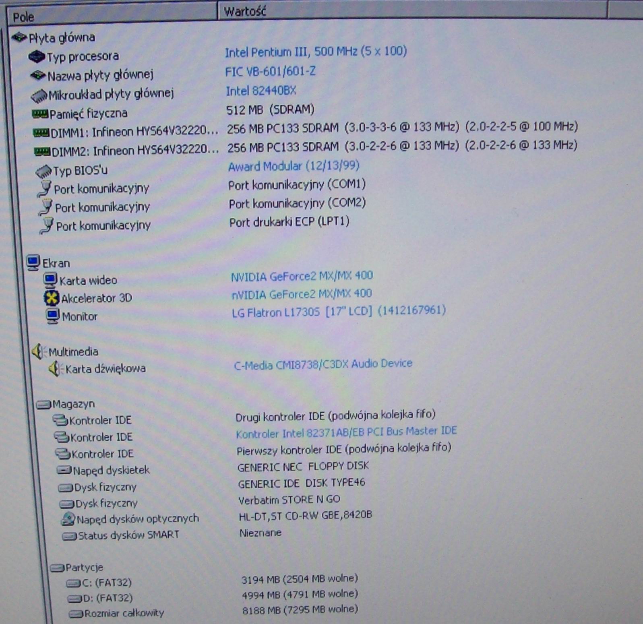Click the Nazwa płyty głównej board icon
The height and width of the screenshot is (624, 643).
click(38, 75)
